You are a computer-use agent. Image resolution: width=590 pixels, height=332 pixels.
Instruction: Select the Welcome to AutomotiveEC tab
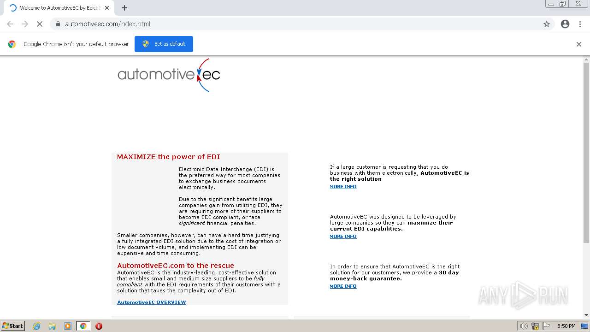coord(59,8)
